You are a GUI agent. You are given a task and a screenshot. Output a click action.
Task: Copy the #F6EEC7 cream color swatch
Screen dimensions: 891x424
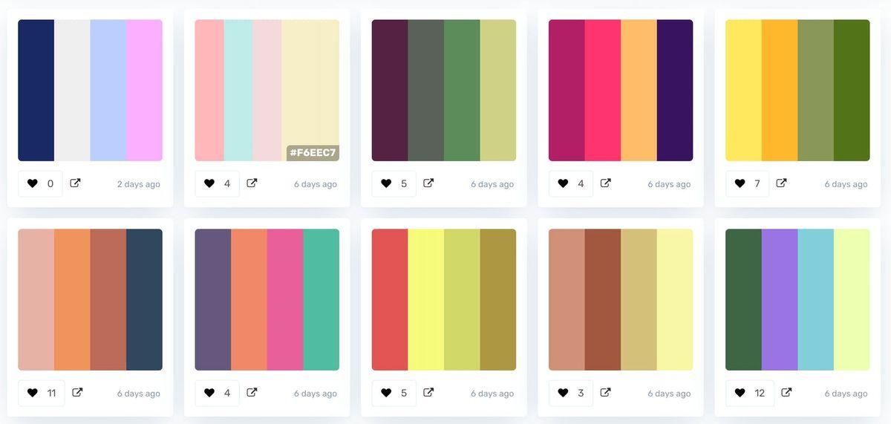tap(310, 91)
